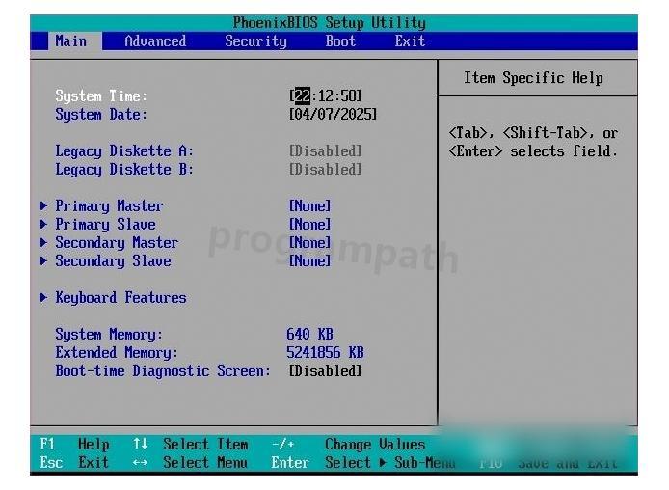Expand the Secondary Master submenu arrow
The image size is (669, 490).
(44, 243)
